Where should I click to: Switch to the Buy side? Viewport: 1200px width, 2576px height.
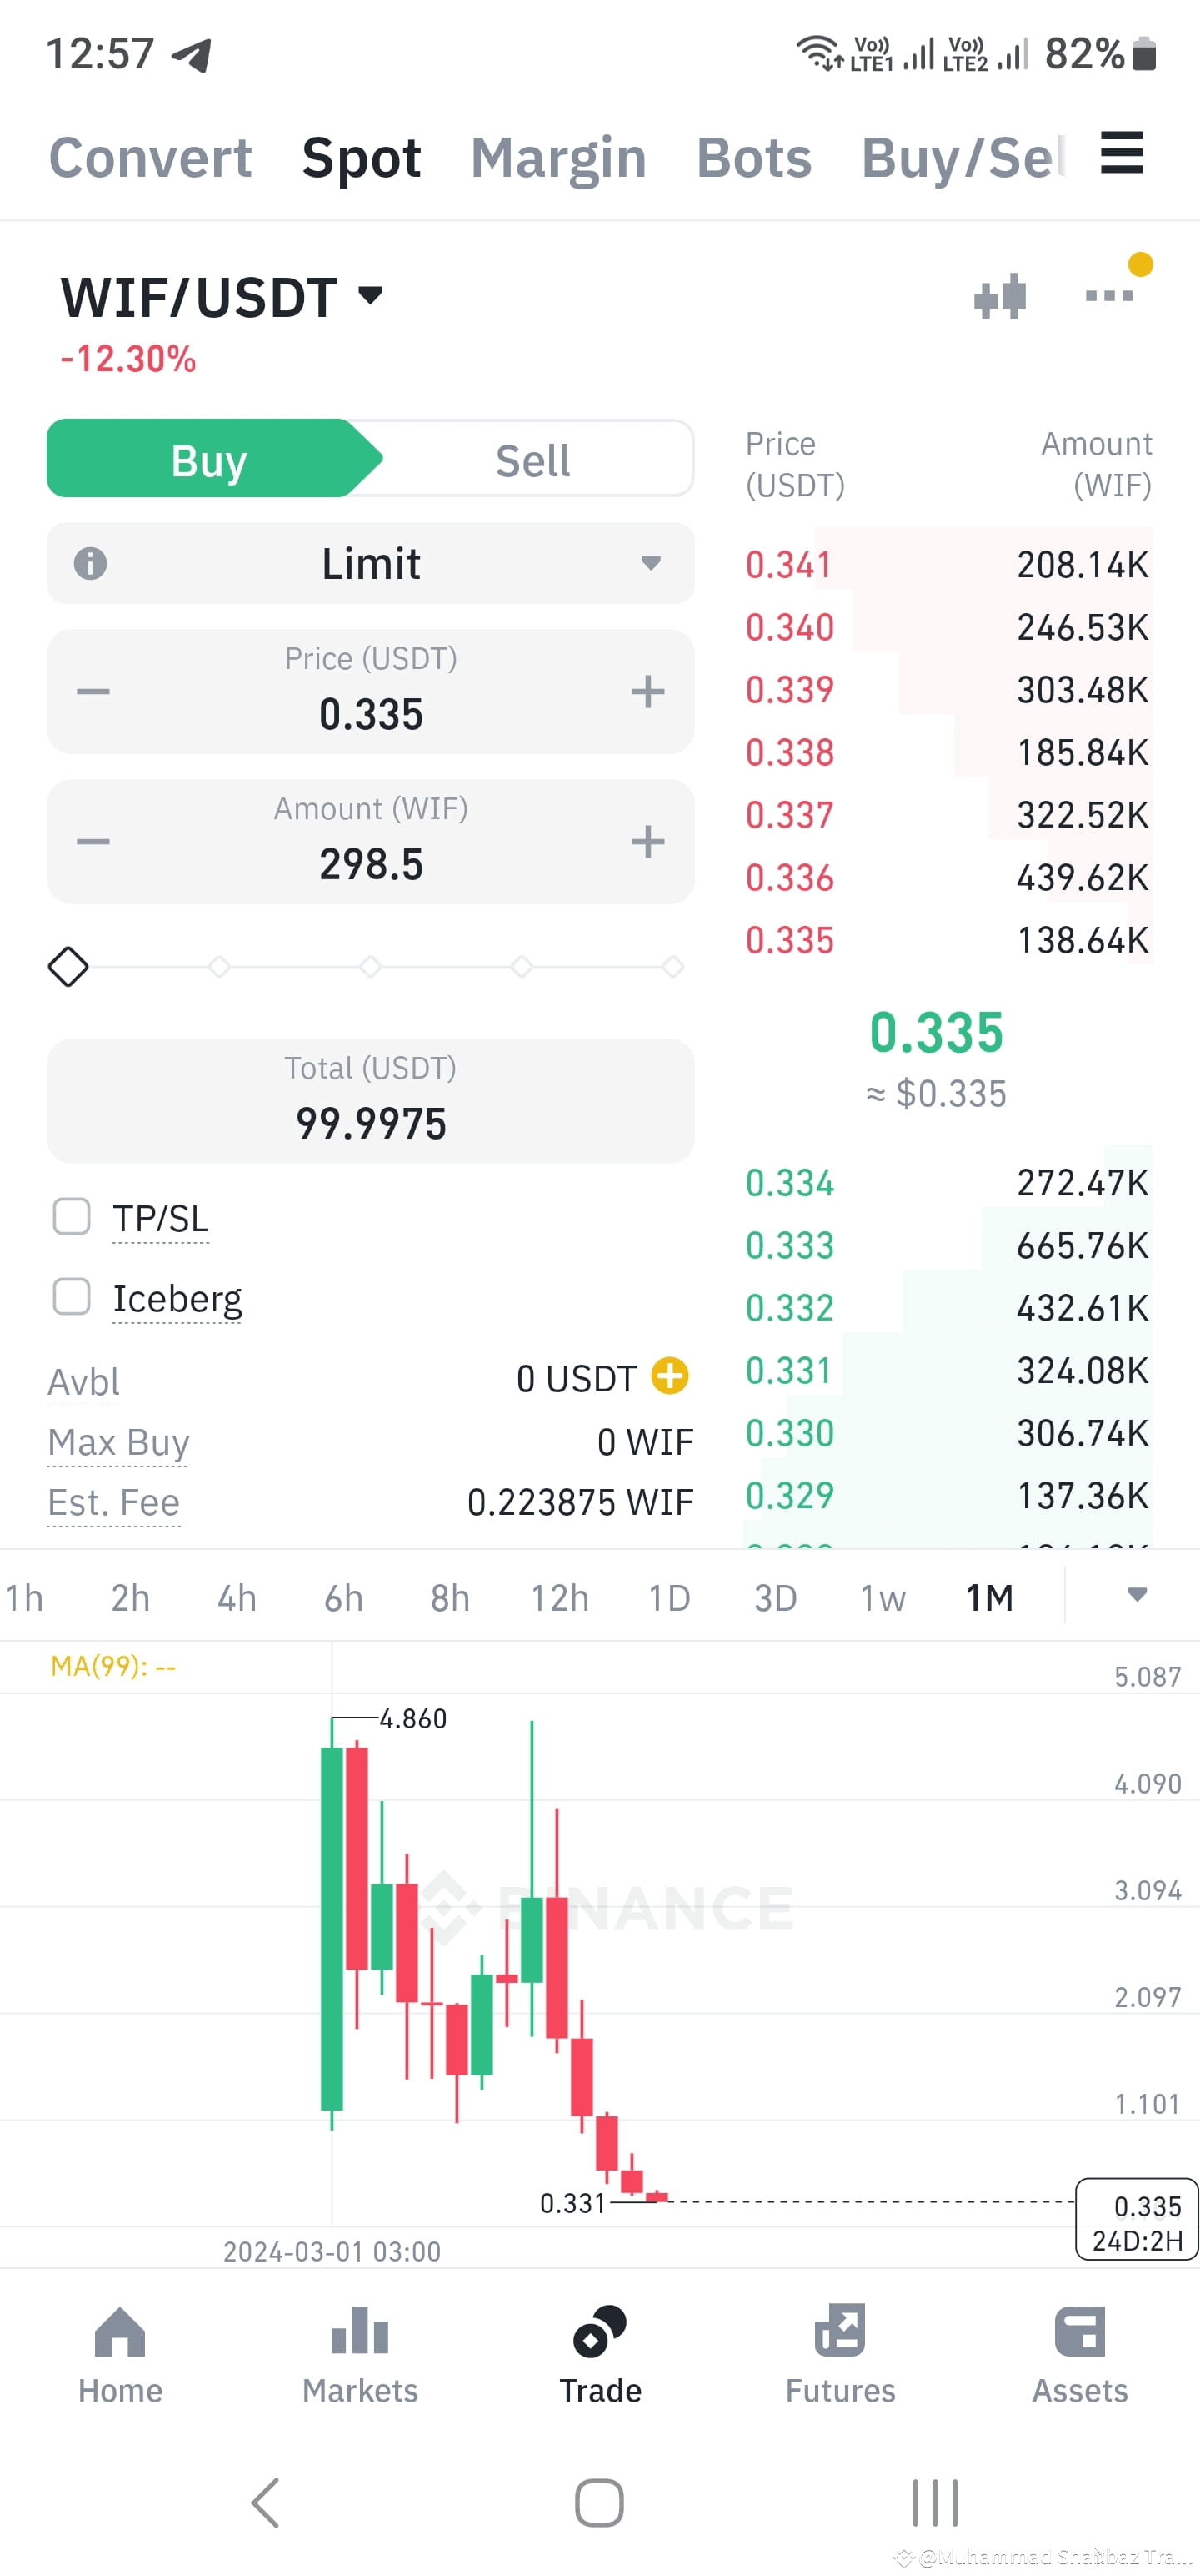point(209,460)
